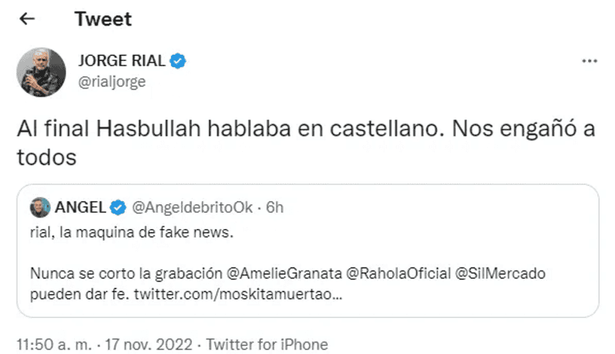Click the blue verified badge beside JORGE RIAL
615x354 pixels.
pyautogui.click(x=176, y=61)
